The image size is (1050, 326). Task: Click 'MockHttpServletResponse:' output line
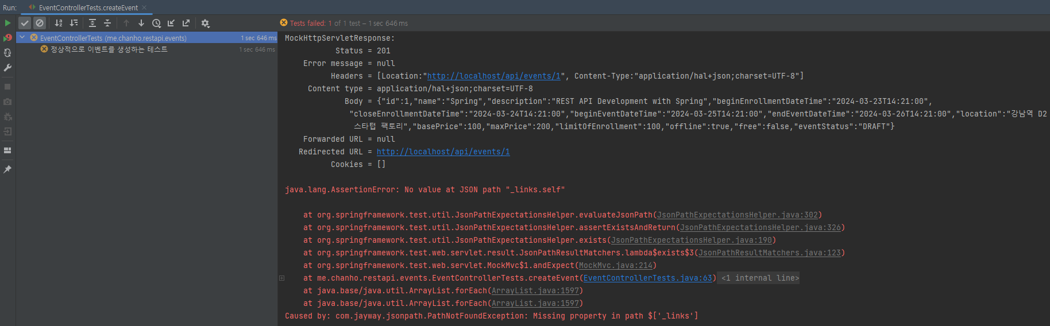pyautogui.click(x=339, y=38)
